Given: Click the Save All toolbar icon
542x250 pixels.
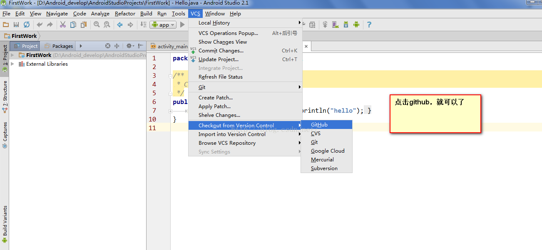Looking at the screenshot, I should (x=16, y=25).
